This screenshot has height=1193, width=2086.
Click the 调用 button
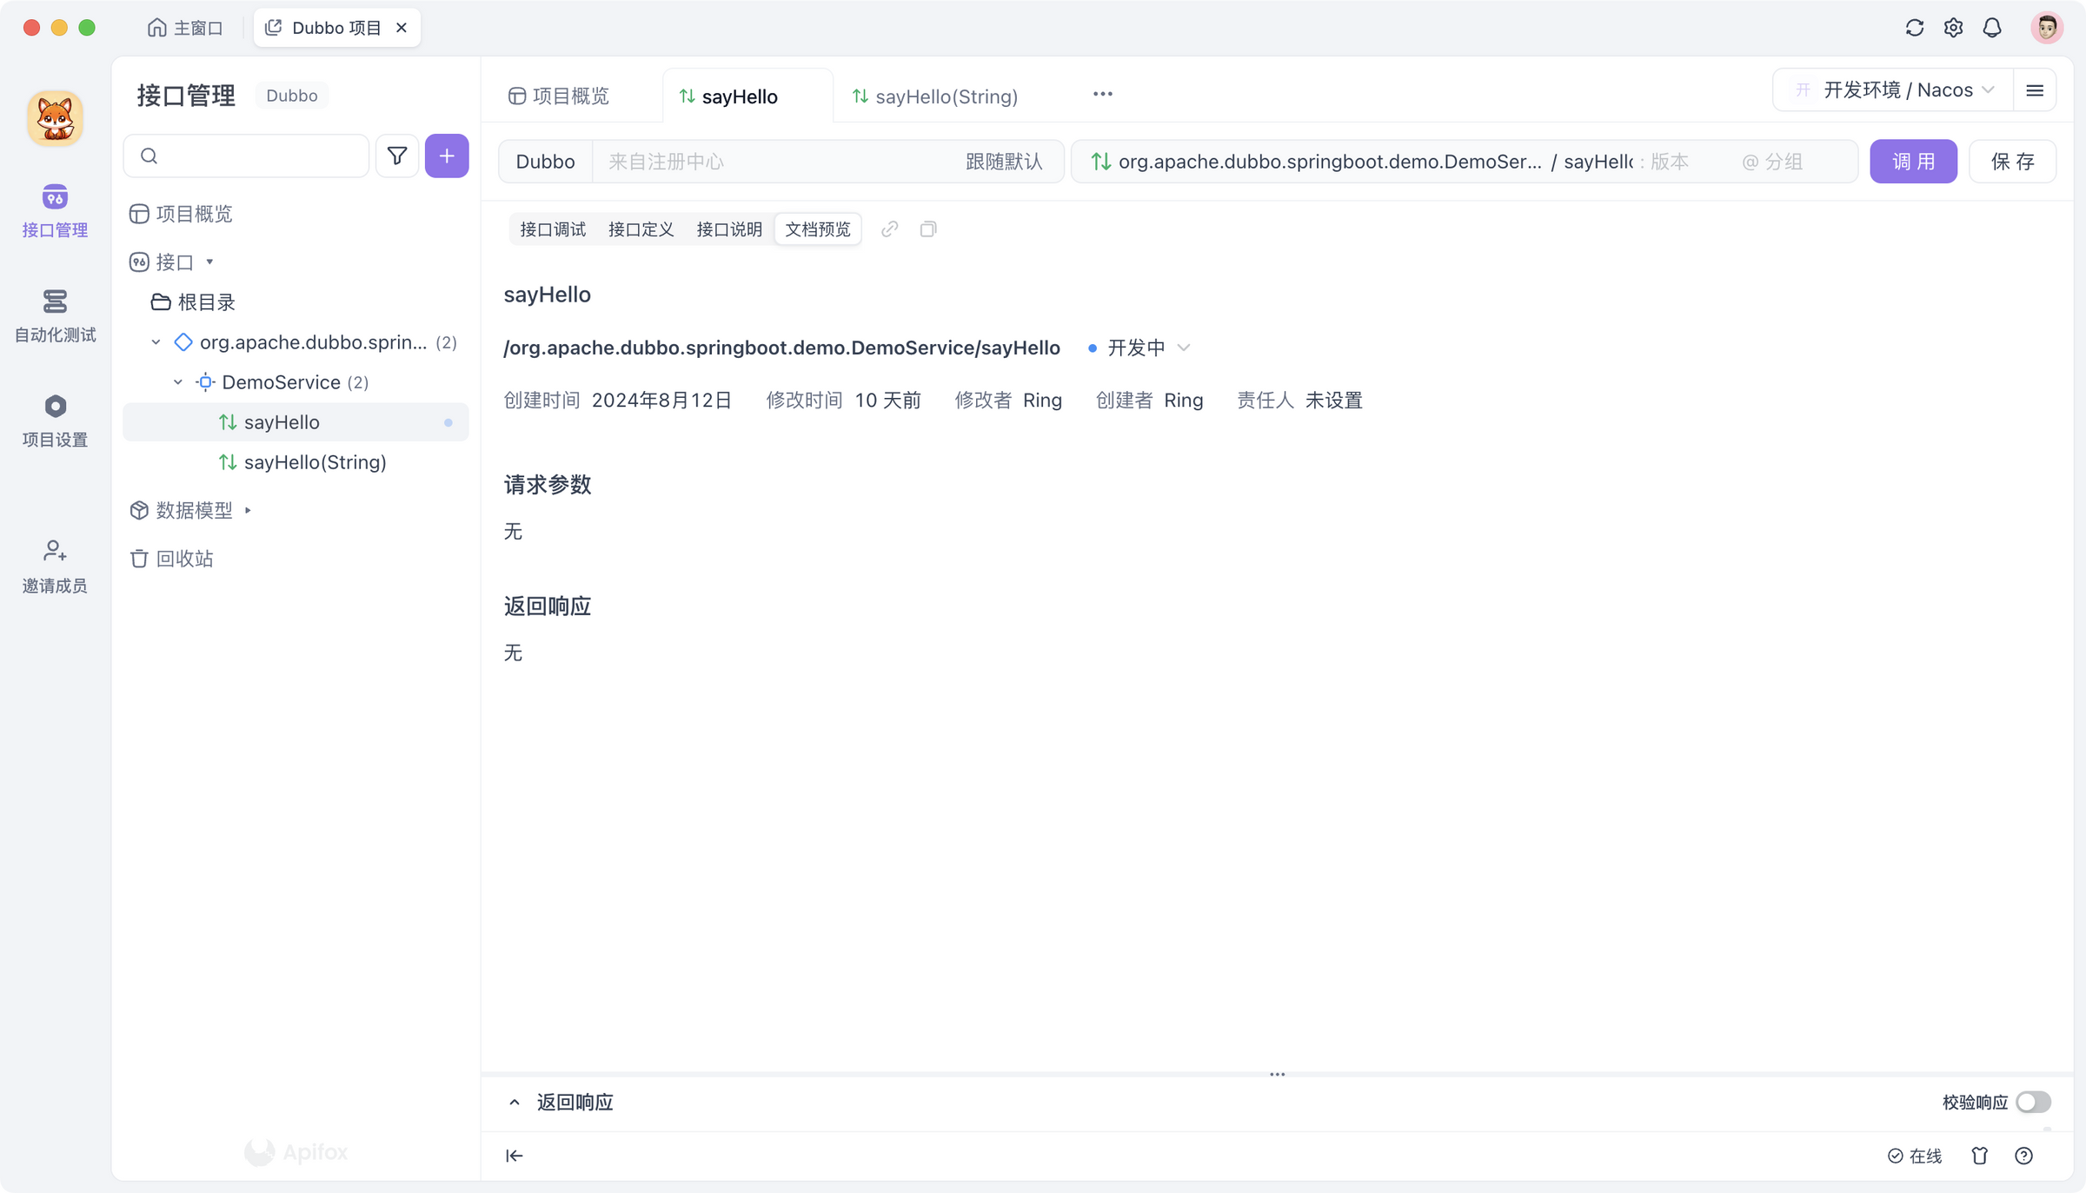tap(1914, 161)
